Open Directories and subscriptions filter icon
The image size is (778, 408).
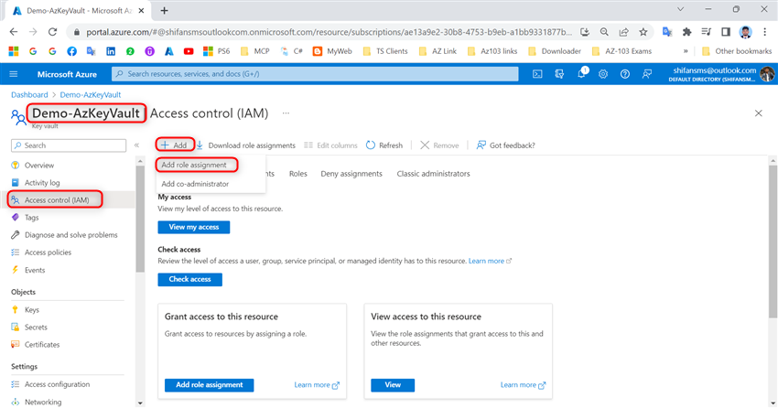tap(559, 74)
